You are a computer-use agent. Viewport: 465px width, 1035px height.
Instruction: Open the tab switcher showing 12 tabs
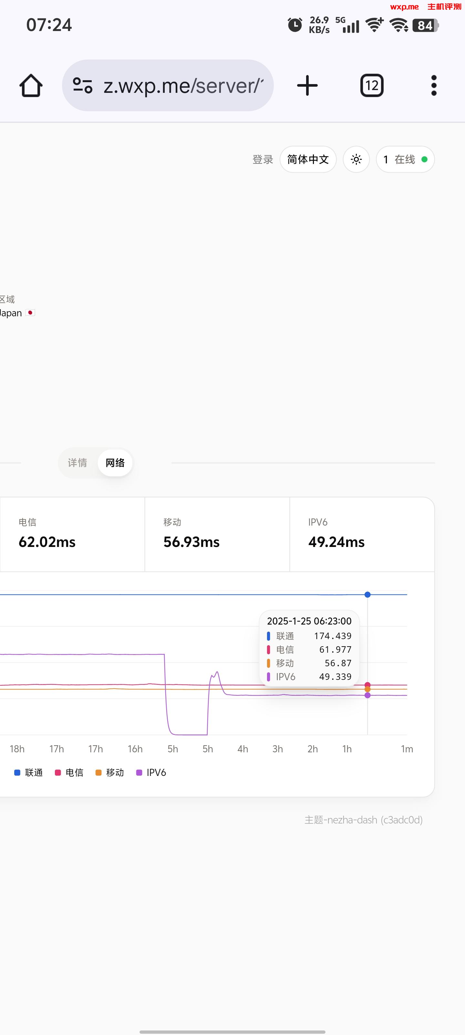(372, 86)
